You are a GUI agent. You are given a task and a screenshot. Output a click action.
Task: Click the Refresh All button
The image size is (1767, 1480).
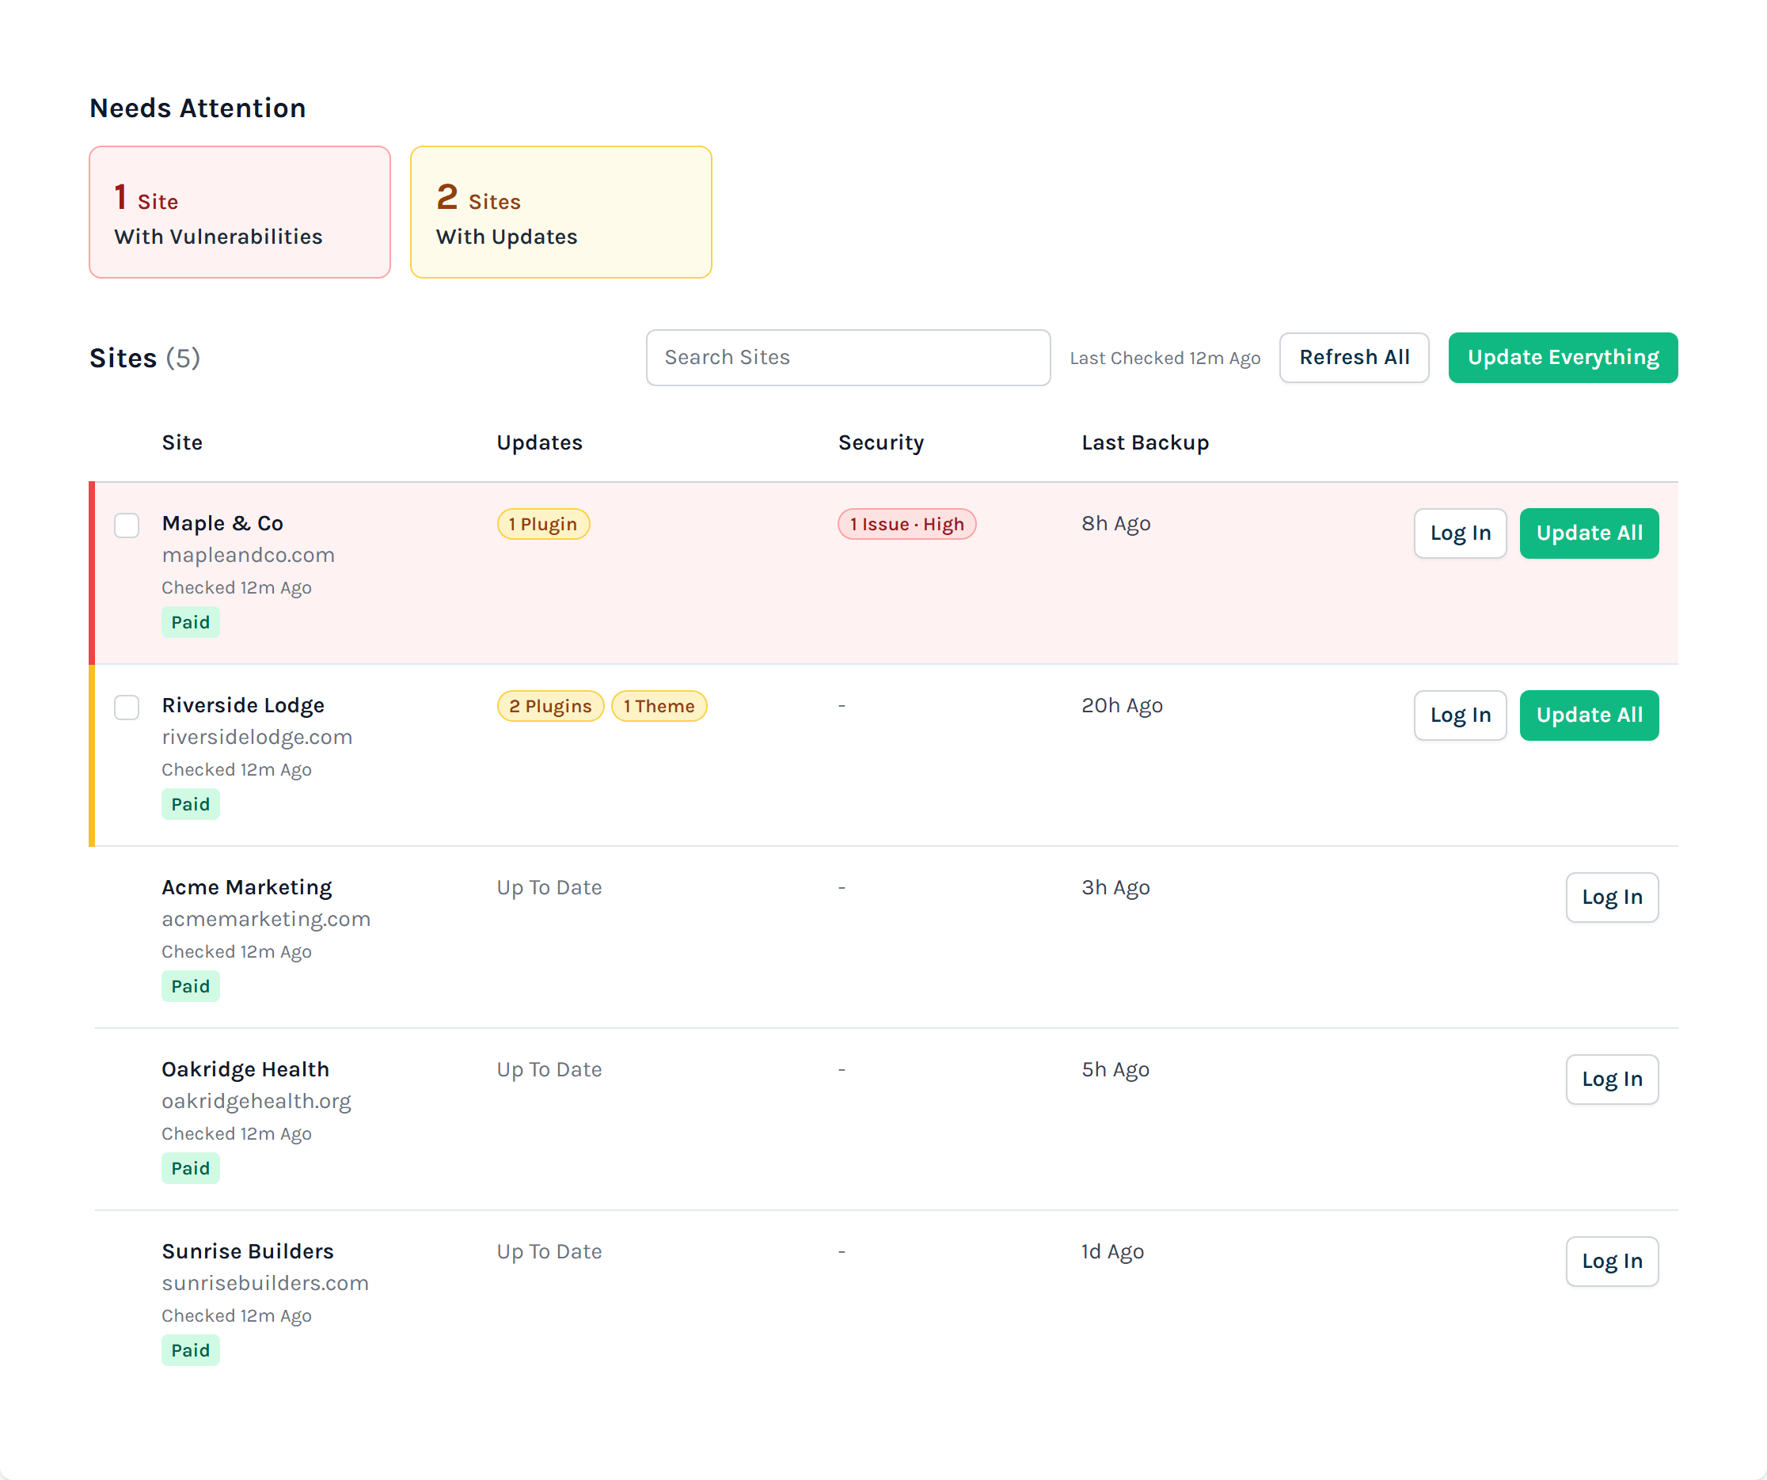(x=1354, y=358)
